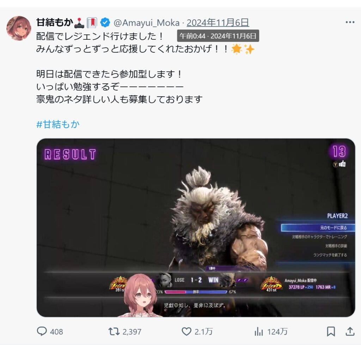
Task: Select 対戦相手の詳細 menu option
Action: tap(336, 246)
